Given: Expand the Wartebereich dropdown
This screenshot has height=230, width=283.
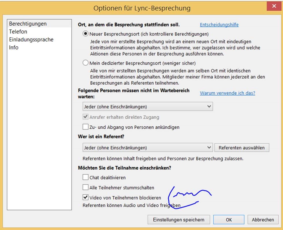Looking at the screenshot, I should [148, 107].
